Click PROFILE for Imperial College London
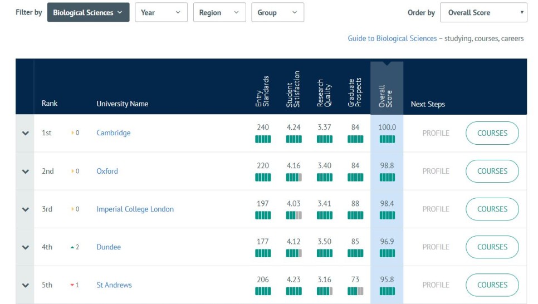 click(x=436, y=209)
